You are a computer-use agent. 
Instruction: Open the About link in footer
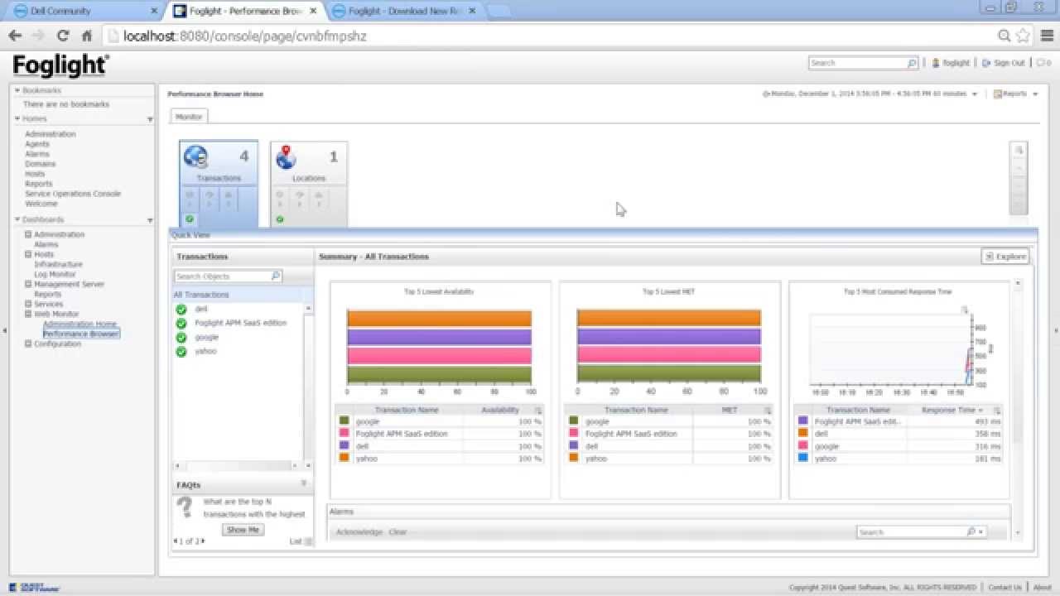click(1042, 588)
